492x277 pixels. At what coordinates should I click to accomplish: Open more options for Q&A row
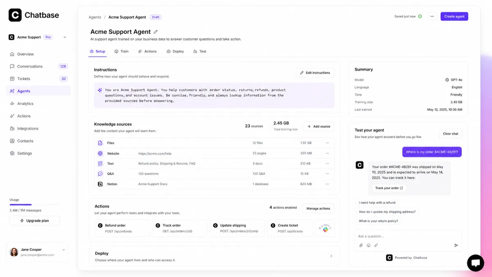tap(327, 174)
